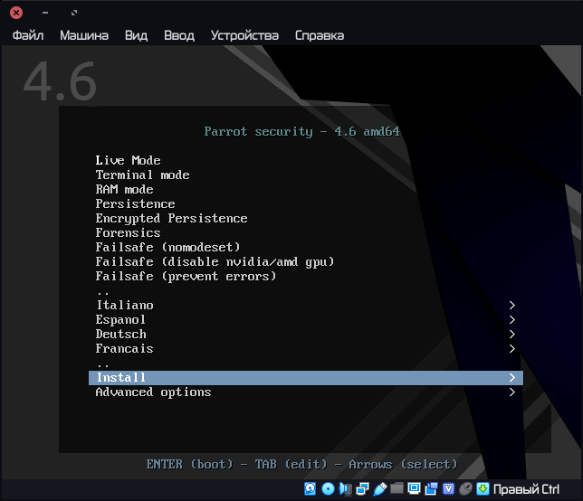Click the keyboard capture arrow icon
The height and width of the screenshot is (501, 583).
point(483,489)
